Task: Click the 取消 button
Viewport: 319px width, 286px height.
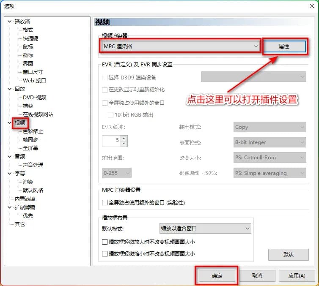Action: click(x=257, y=275)
